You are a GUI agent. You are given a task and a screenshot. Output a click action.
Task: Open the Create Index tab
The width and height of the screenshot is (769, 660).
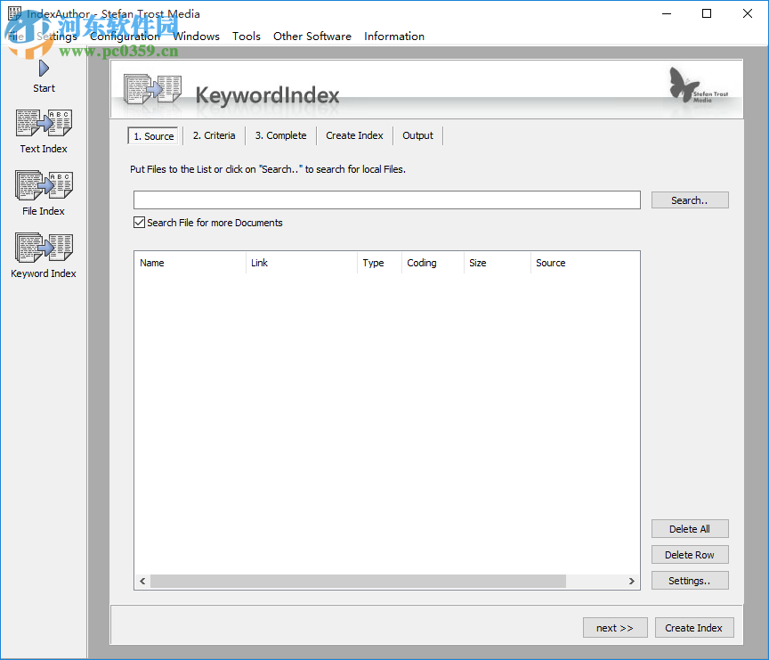click(x=354, y=135)
